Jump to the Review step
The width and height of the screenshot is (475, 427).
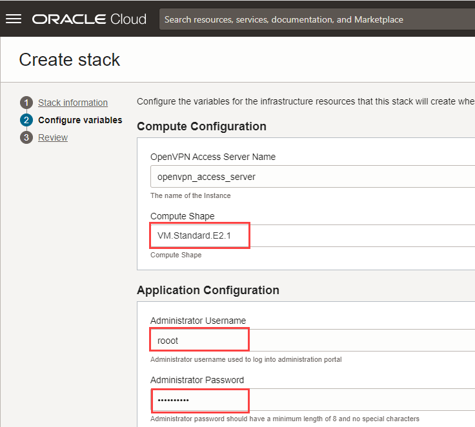[x=53, y=137]
